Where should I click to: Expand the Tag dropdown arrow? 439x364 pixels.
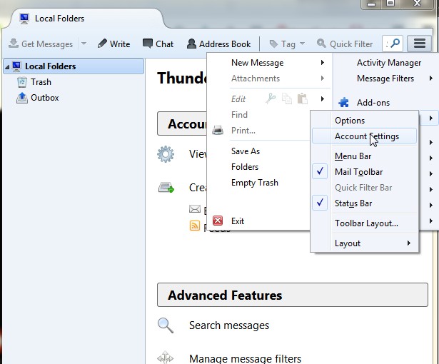(302, 44)
